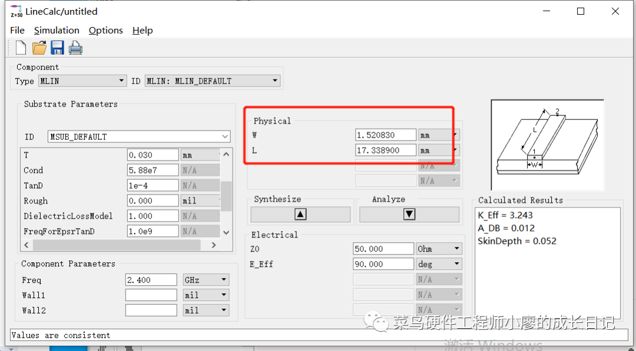Click the New document toolbar icon
The height and width of the screenshot is (351, 636).
(21, 48)
